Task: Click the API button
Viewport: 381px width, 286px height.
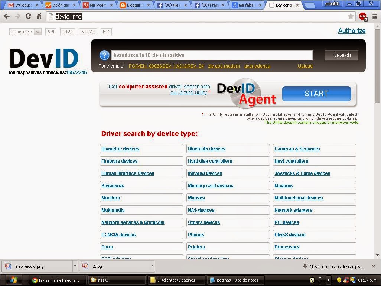Action: pyautogui.click(x=51, y=32)
